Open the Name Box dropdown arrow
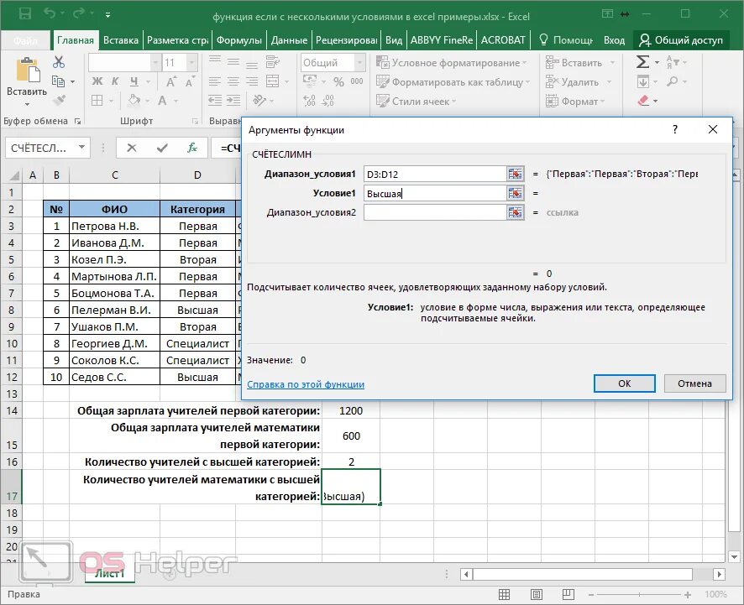Image resolution: width=744 pixels, height=605 pixels. click(81, 148)
